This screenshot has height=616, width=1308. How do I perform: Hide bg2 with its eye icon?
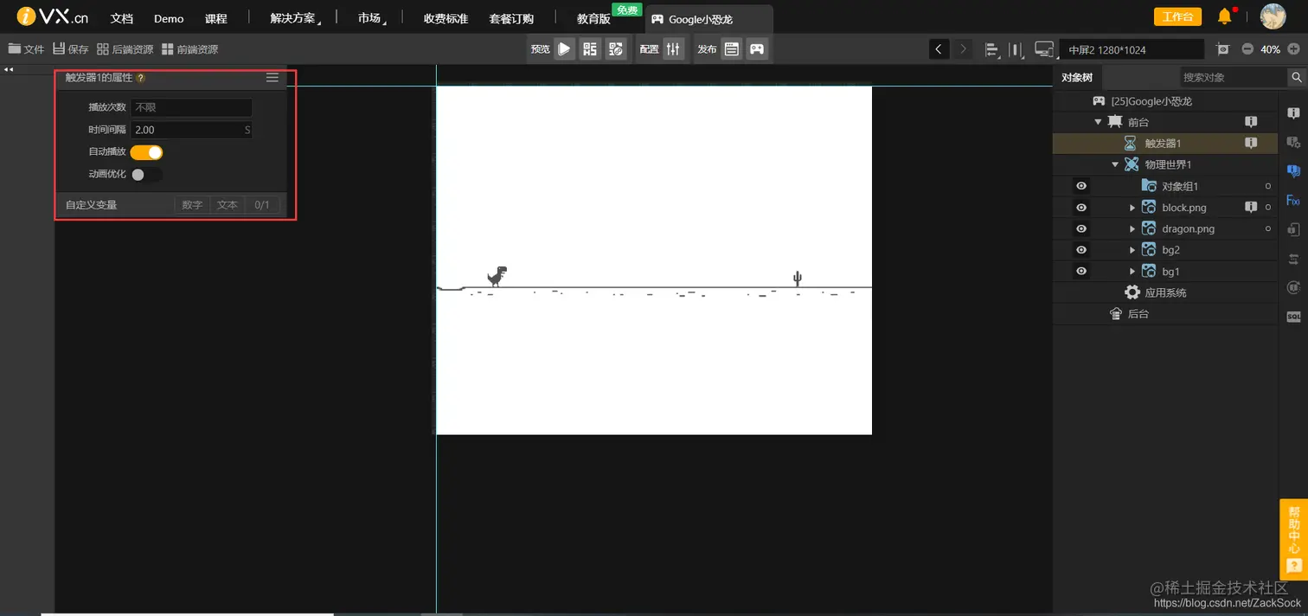1080,250
